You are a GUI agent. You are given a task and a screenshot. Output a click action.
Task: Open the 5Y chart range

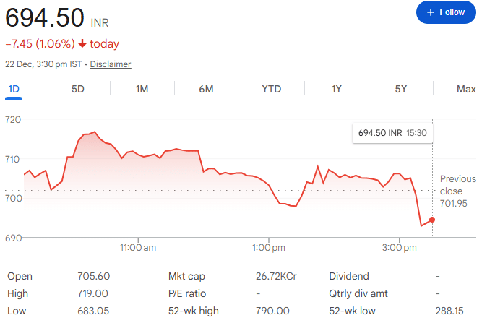[400, 89]
